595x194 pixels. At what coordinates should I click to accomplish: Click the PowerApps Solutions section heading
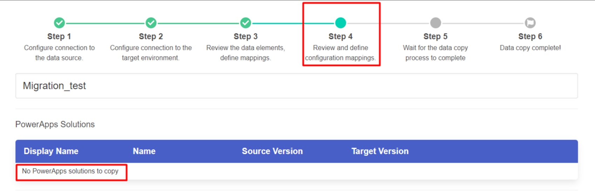coord(55,125)
